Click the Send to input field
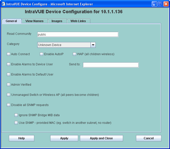 pos(111,65)
